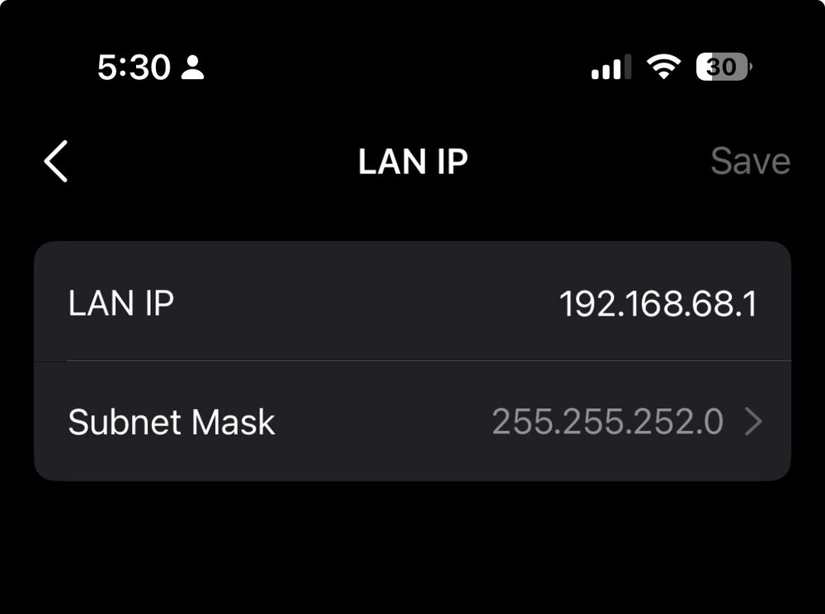
Task: Tap the 5:30 clock in status bar
Action: [x=134, y=68]
